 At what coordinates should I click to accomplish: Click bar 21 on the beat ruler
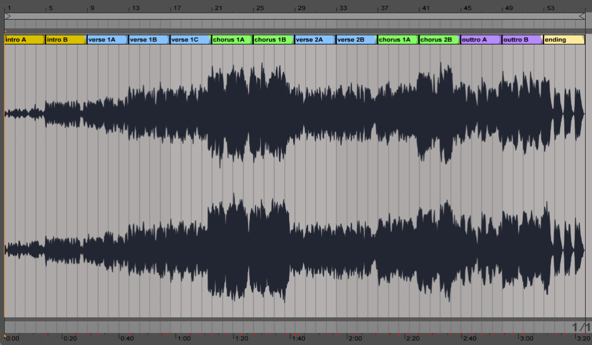coord(218,8)
